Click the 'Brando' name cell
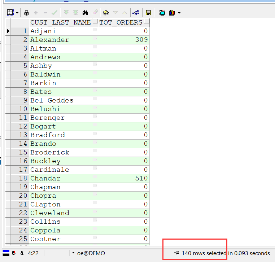This screenshot has width=275, height=262. tap(64, 144)
